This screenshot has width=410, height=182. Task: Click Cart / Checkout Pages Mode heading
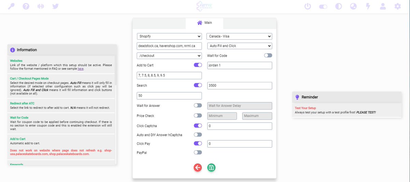click(29, 79)
